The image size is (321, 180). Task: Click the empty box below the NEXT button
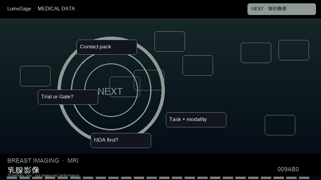(294, 50)
